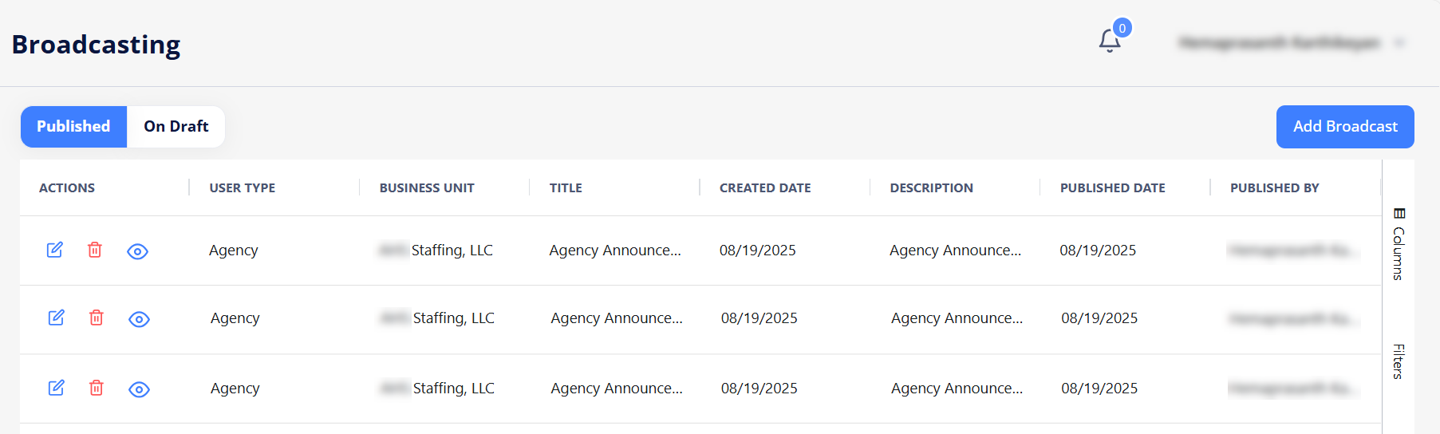Viewport: 1440px width, 434px height.
Task: Delete the second broadcast with trash icon
Action: pos(97,318)
